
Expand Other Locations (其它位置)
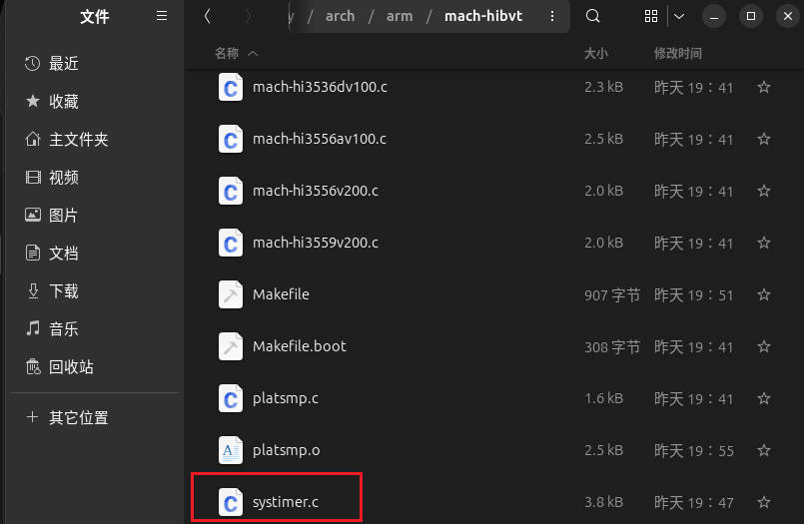[78, 417]
